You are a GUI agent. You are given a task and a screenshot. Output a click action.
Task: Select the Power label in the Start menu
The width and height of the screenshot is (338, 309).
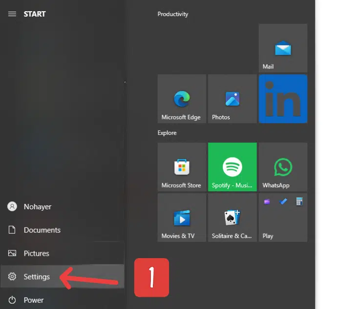(34, 300)
